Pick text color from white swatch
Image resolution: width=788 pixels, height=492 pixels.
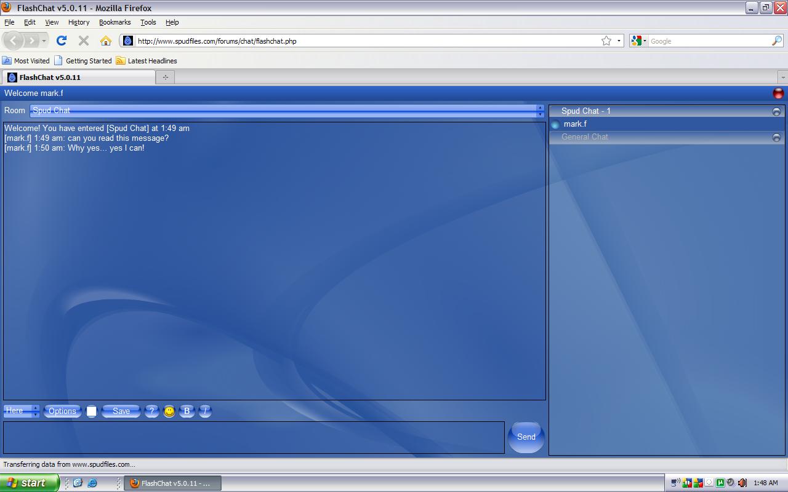coord(91,411)
